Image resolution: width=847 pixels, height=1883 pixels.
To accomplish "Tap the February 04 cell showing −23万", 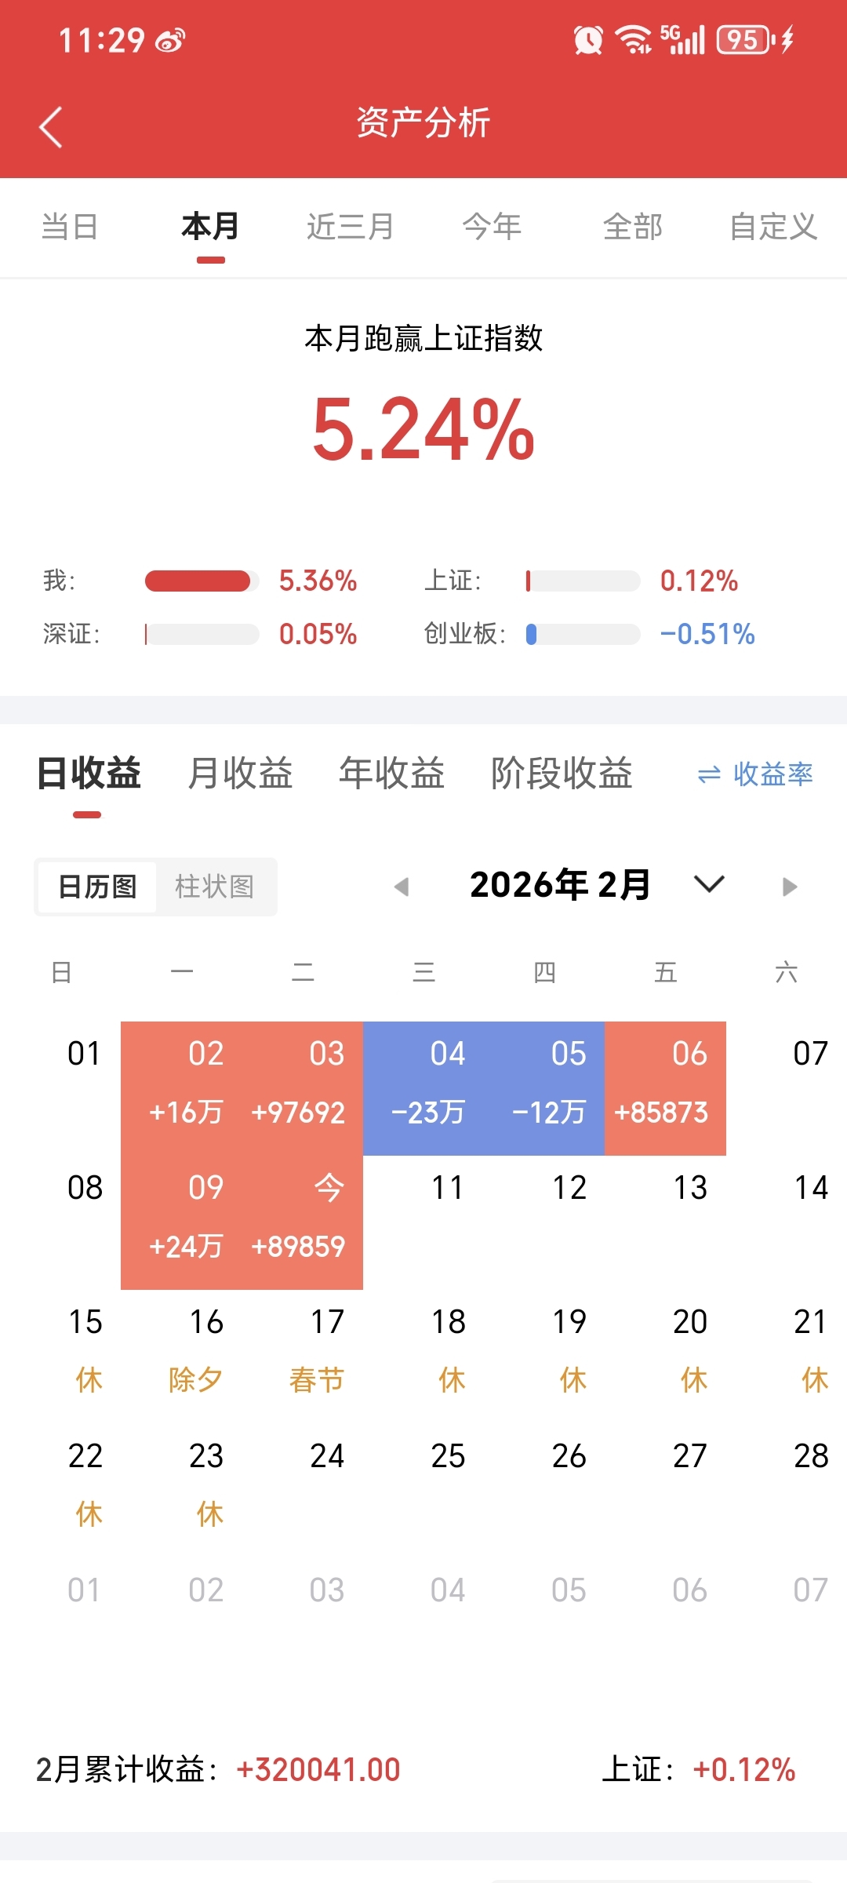I will click(x=423, y=1087).
